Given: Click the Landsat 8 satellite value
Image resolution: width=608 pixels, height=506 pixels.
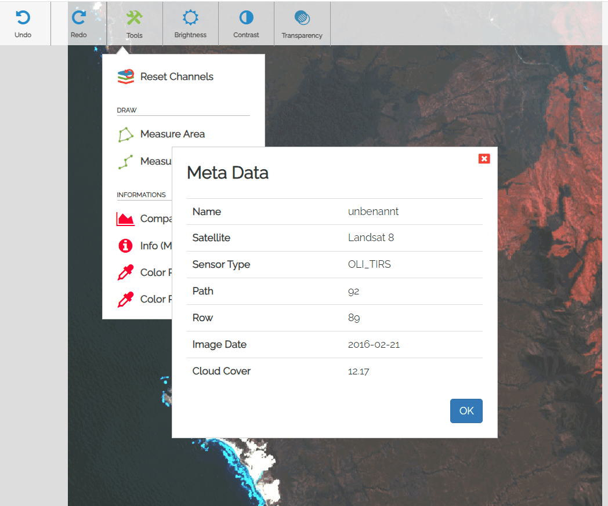Looking at the screenshot, I should 371,238.
